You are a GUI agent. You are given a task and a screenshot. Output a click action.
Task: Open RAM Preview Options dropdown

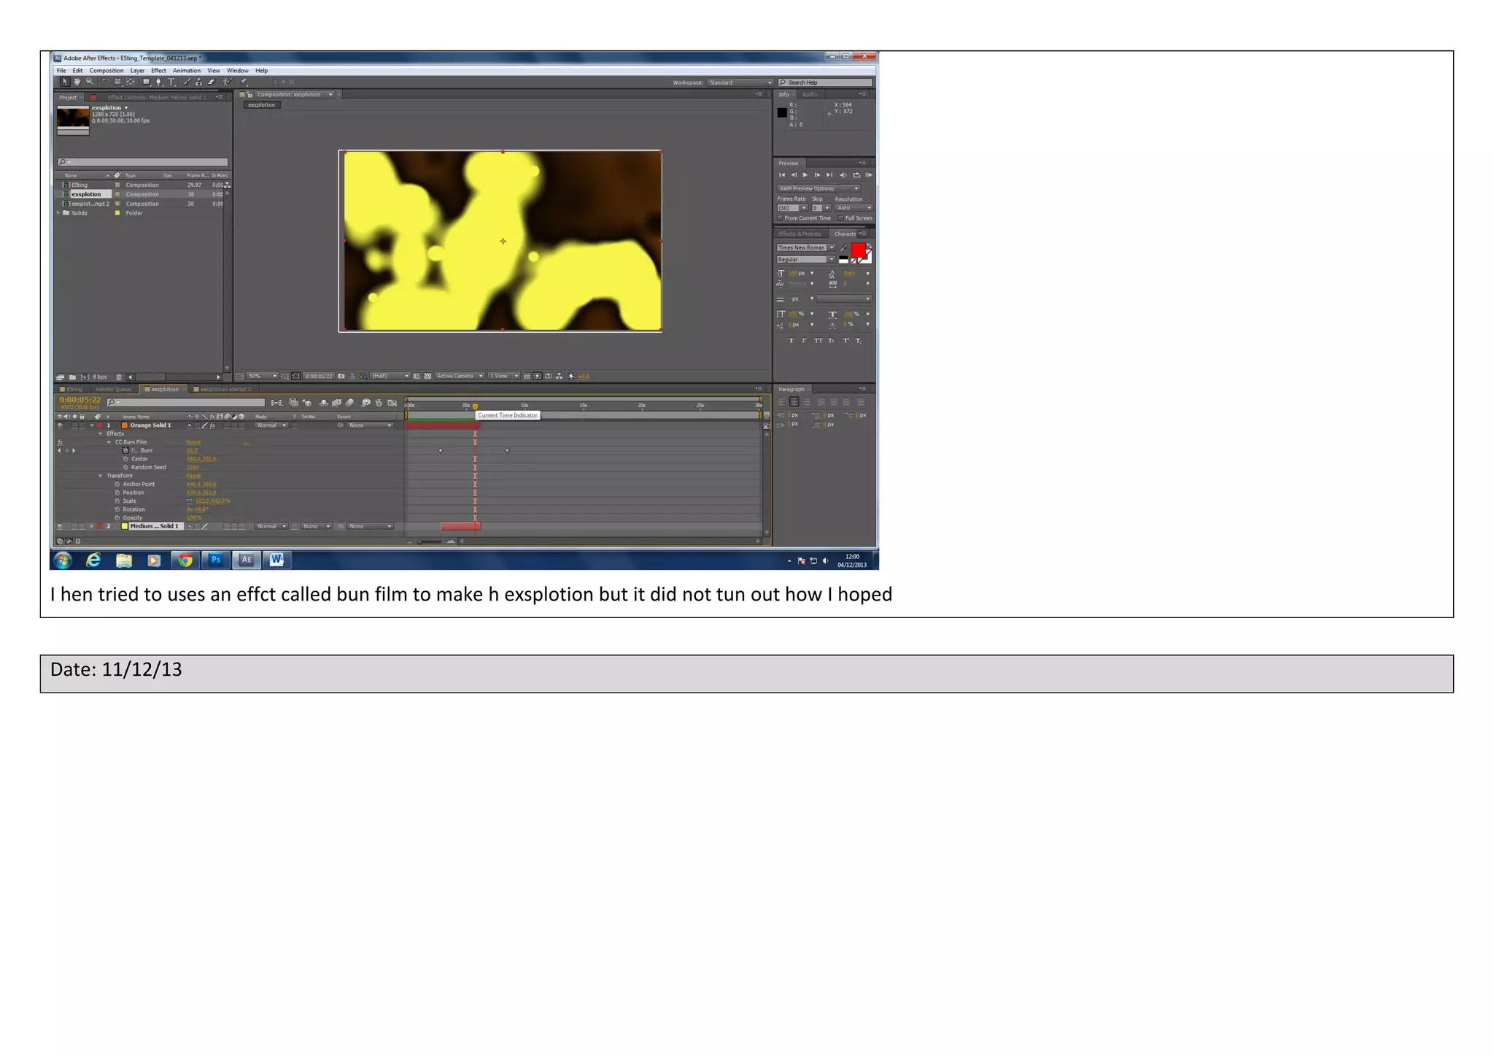coord(818,188)
